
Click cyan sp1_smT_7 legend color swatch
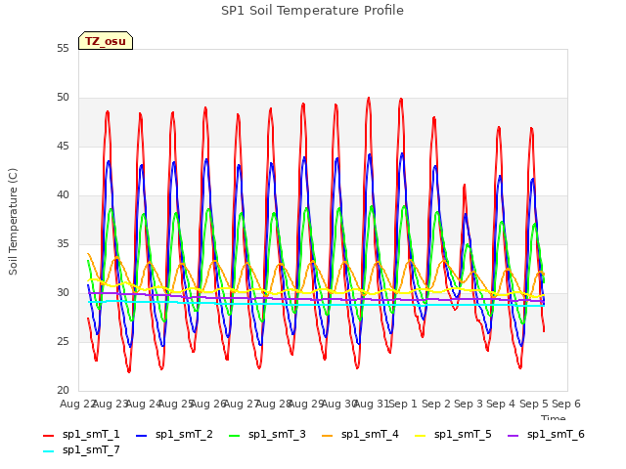coord(48,451)
